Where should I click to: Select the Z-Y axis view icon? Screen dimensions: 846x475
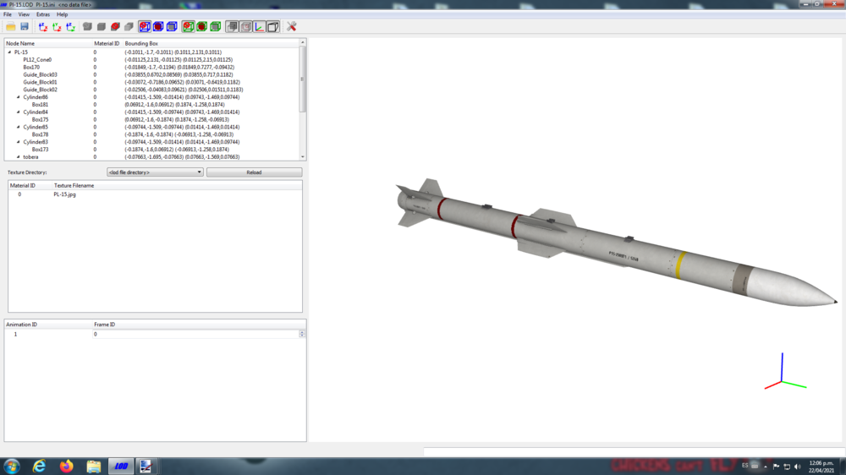pos(70,26)
